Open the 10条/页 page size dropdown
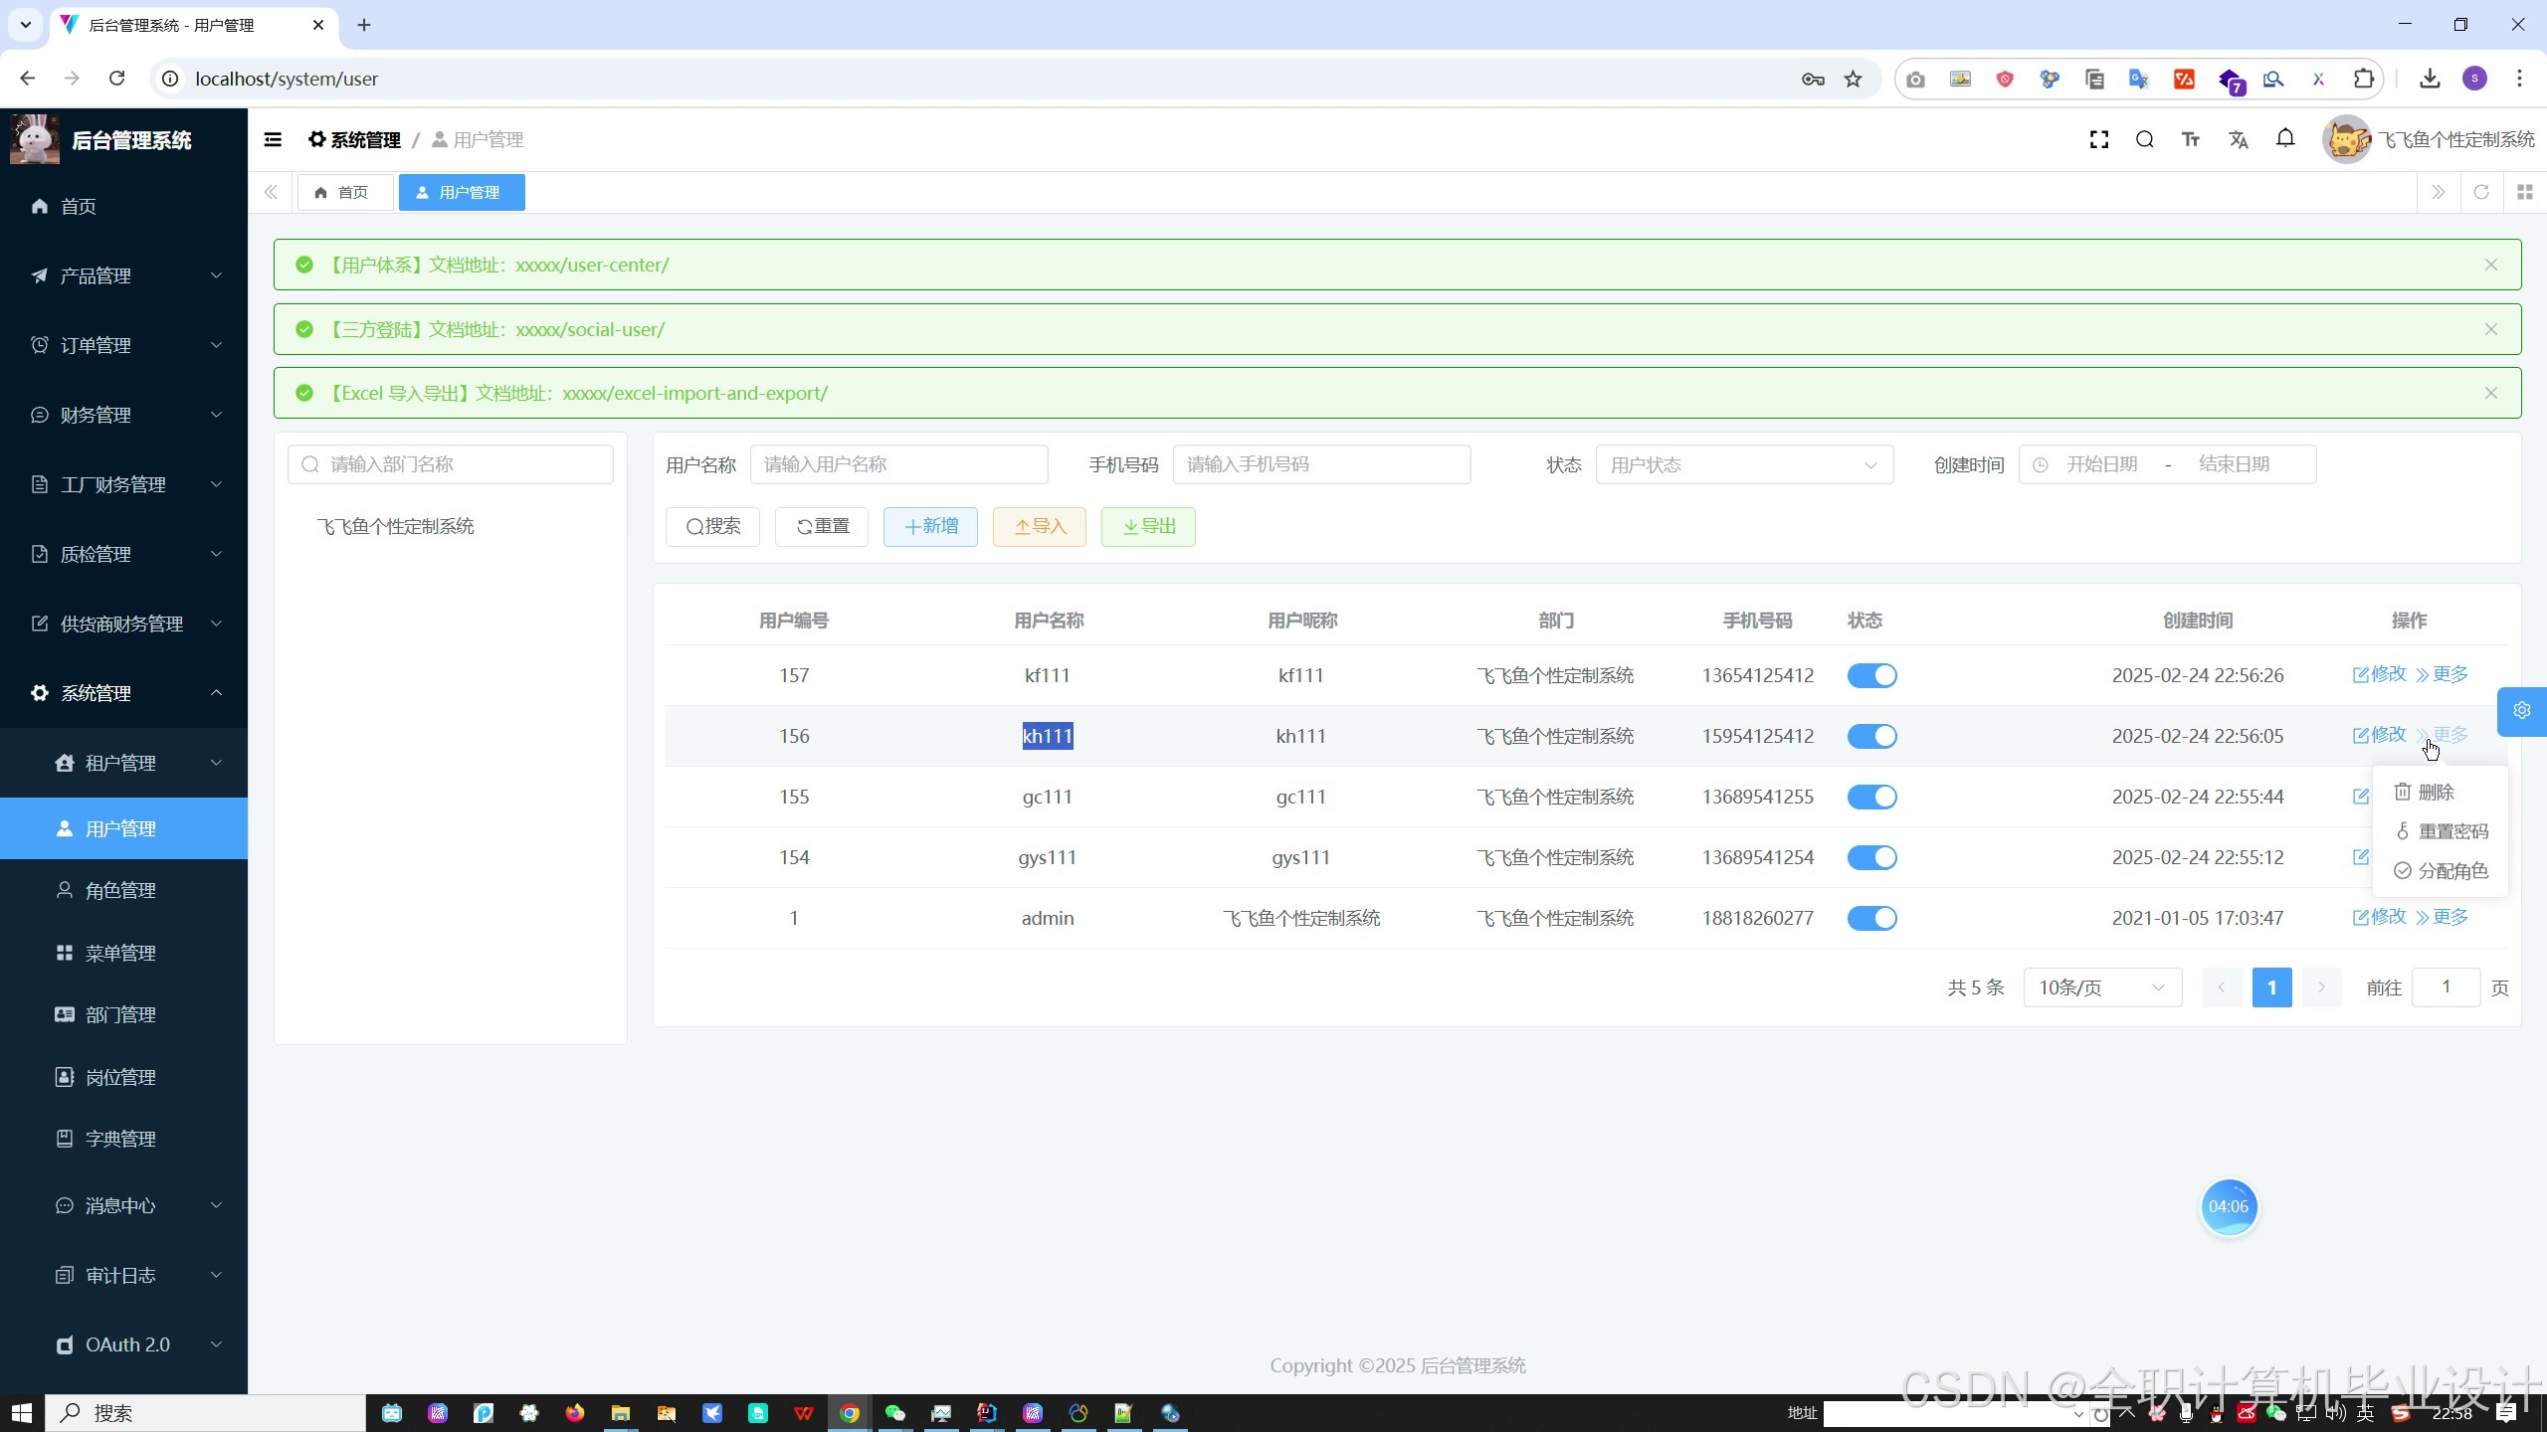 (2101, 987)
